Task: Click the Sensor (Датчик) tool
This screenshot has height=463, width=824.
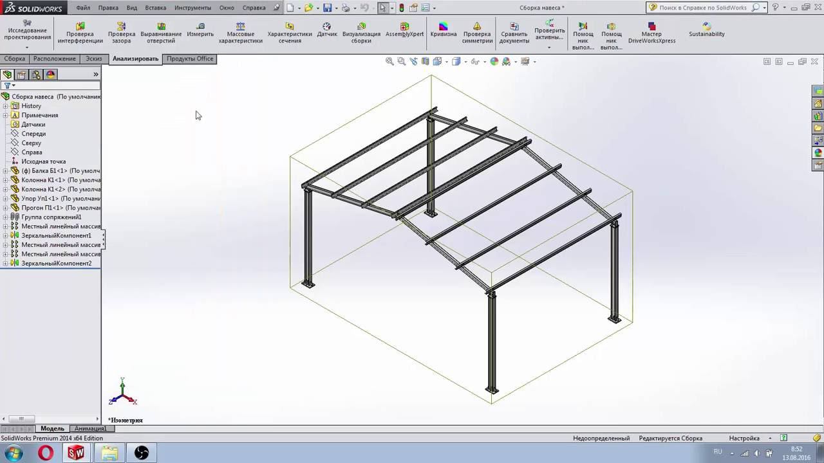Action: pyautogui.click(x=327, y=30)
